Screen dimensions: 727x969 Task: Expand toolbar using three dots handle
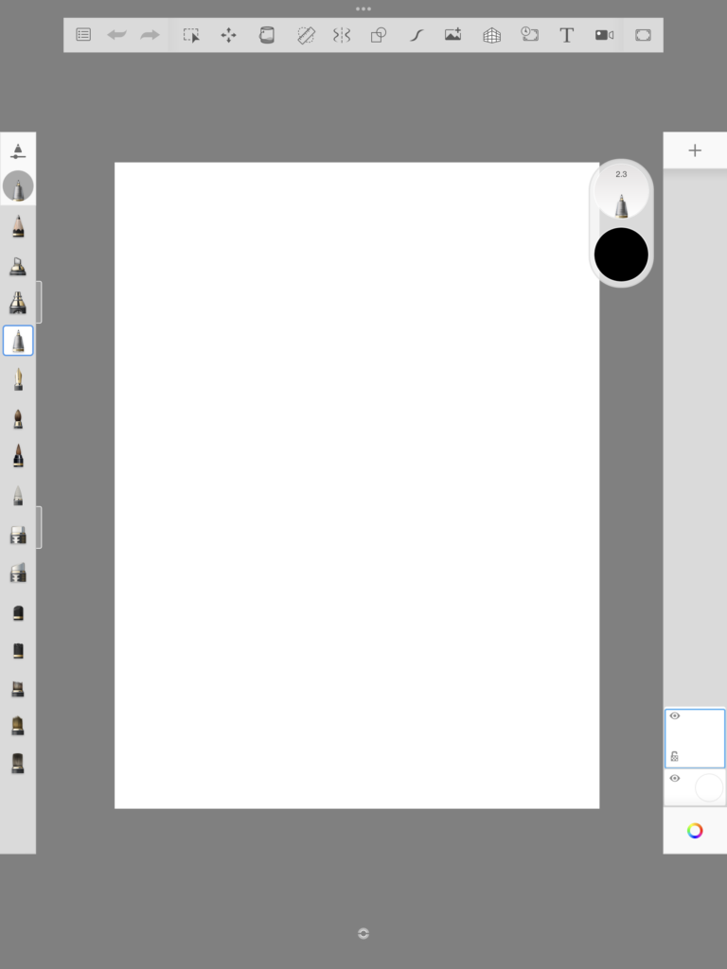point(363,9)
